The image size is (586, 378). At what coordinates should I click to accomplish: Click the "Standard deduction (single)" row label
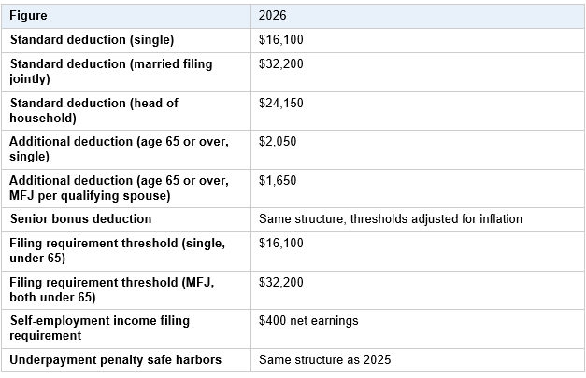[92, 40]
